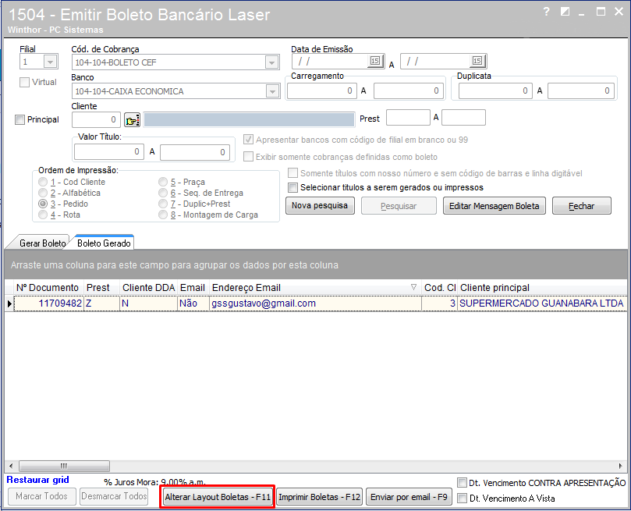The width and height of the screenshot is (631, 511).
Task: Click the Email cell showing Não
Action: coord(193,303)
